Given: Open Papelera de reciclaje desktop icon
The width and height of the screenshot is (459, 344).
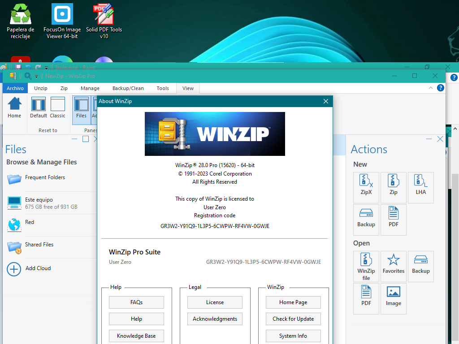Looking at the screenshot, I should pyautogui.click(x=20, y=21).
